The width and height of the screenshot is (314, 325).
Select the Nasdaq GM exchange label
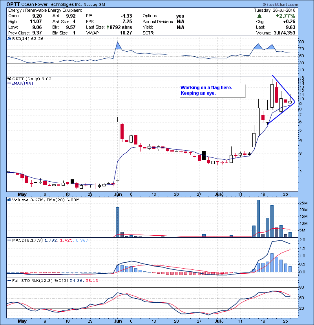(x=95, y=5)
